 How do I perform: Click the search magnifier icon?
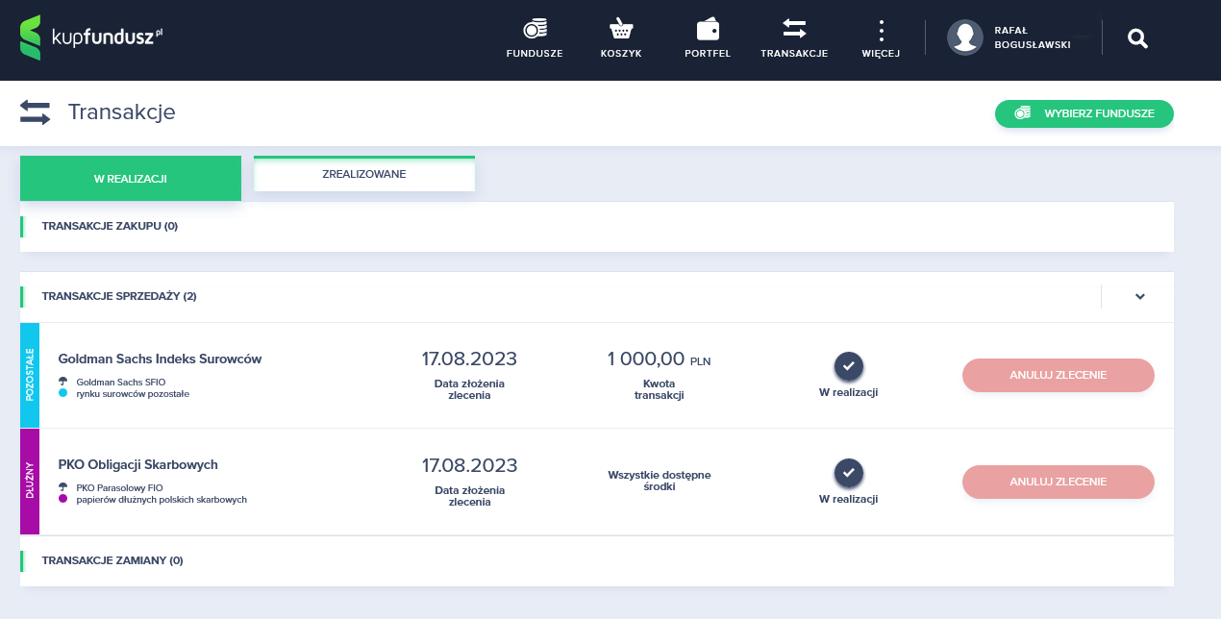(x=1137, y=38)
